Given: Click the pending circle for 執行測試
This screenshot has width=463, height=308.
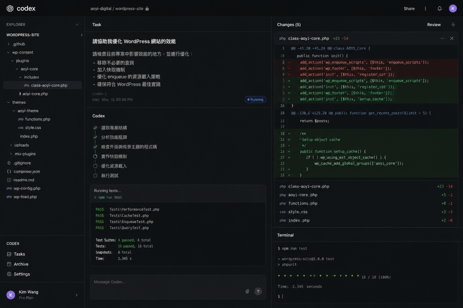Looking at the screenshot, I should pos(95,175).
